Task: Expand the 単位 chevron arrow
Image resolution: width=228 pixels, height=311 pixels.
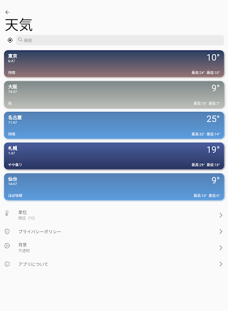Action: tap(221, 215)
